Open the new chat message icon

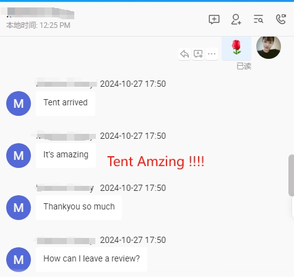(x=214, y=19)
